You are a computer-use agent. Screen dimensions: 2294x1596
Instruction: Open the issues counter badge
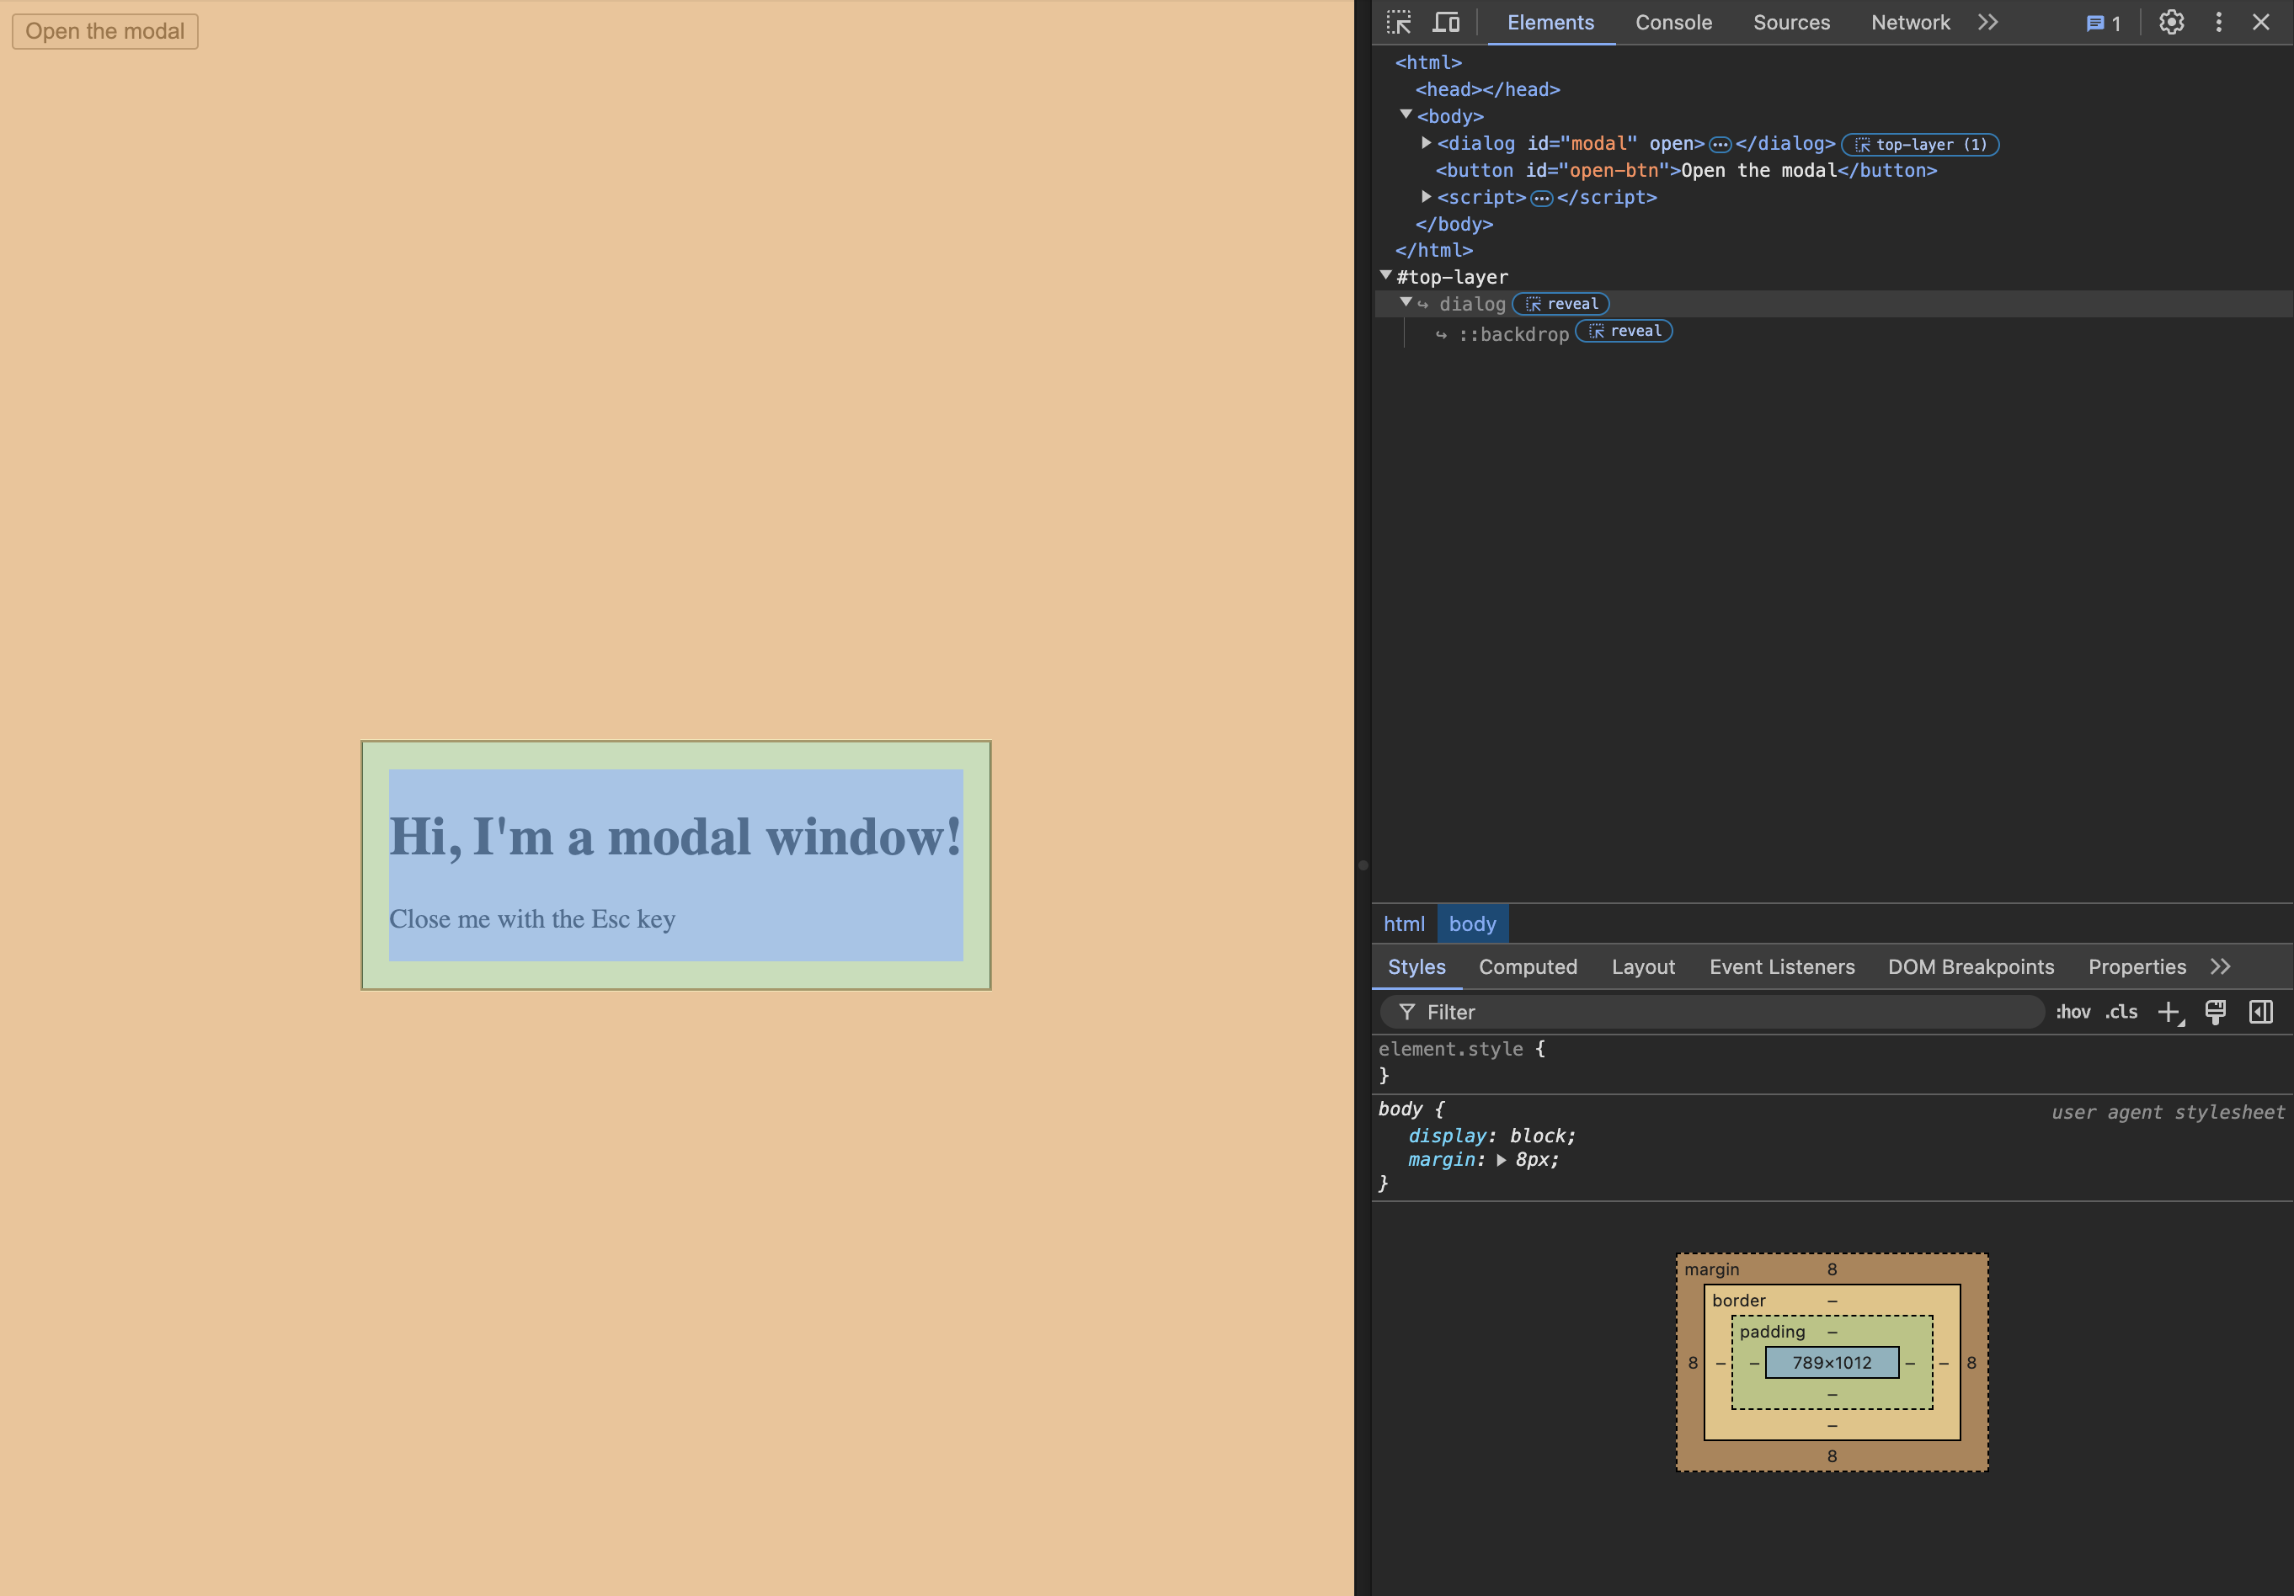pos(2103,23)
